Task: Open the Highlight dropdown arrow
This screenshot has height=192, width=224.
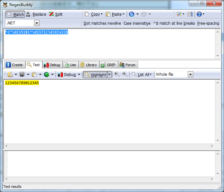Action: 109,74
